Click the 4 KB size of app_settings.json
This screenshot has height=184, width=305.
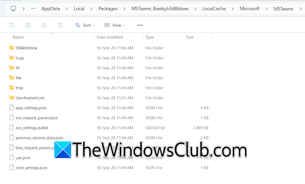pos(204,108)
